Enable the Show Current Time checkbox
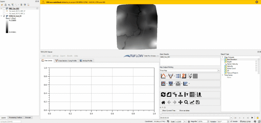 coord(161,111)
